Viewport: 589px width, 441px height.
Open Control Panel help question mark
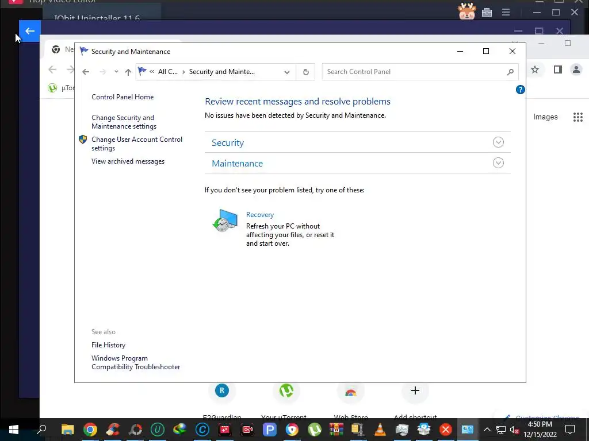[520, 90]
